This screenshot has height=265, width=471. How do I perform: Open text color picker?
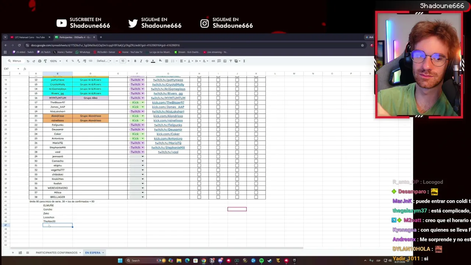coord(153,61)
